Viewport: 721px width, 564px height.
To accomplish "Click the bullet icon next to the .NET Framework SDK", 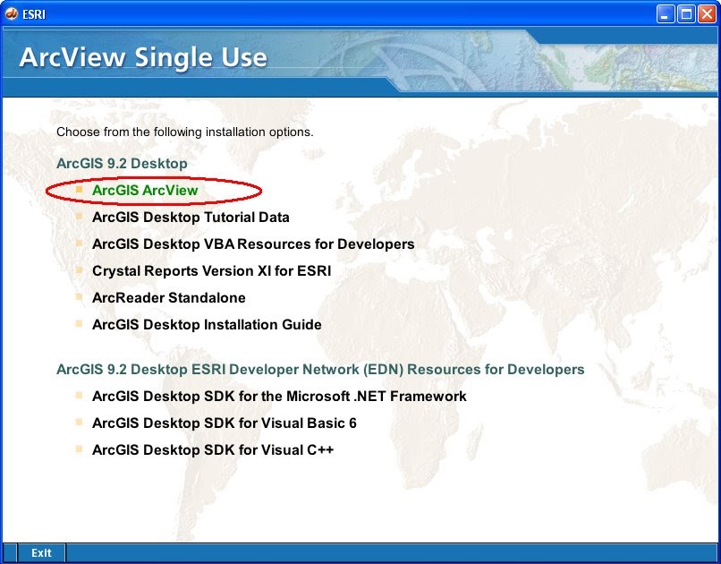I will 81,396.
